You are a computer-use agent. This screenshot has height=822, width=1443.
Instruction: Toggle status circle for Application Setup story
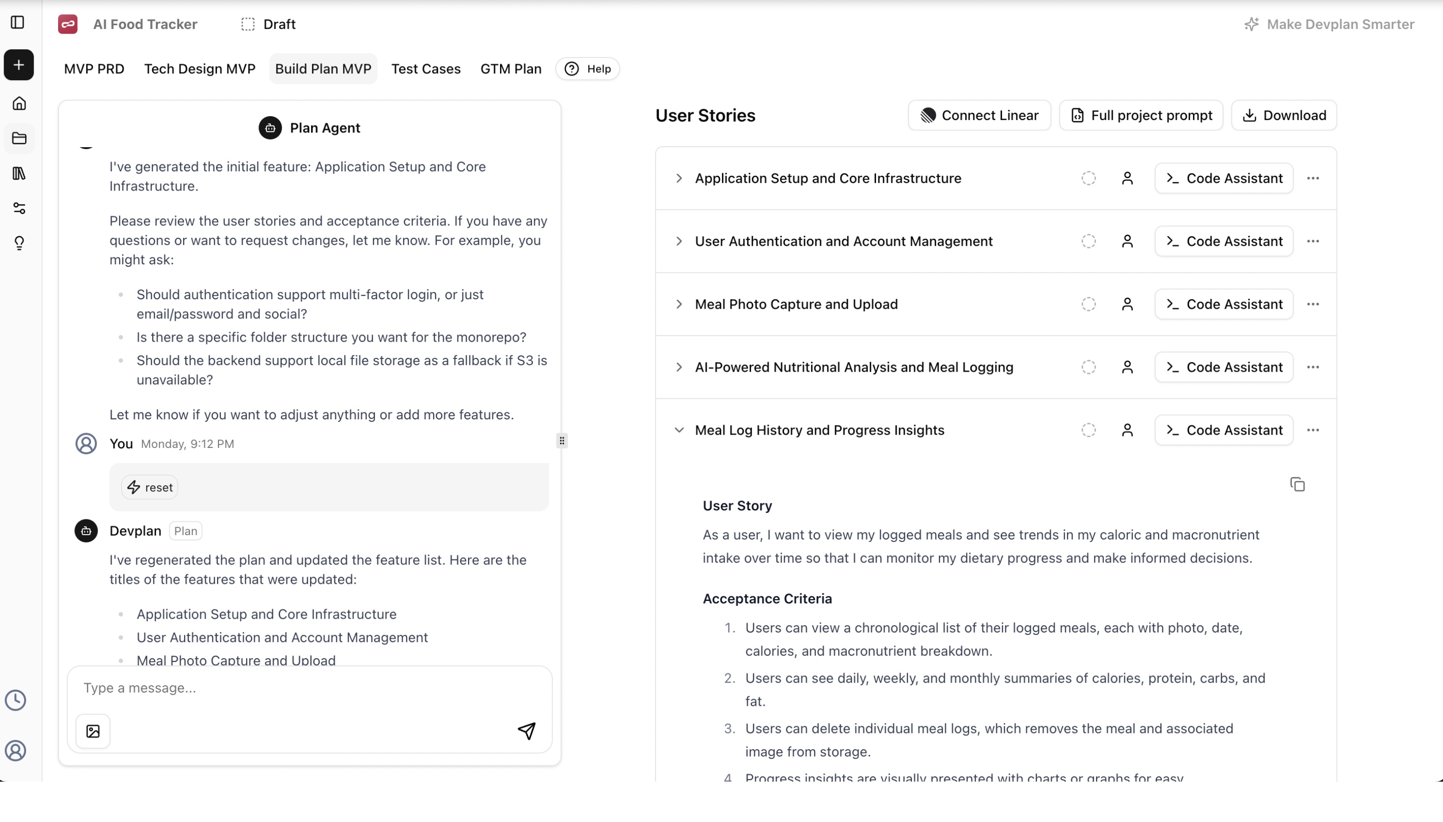pos(1089,178)
